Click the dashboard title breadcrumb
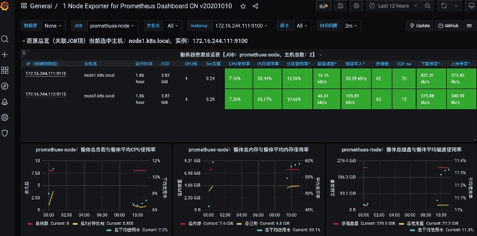The width and height of the screenshot is (477, 236). (x=147, y=6)
